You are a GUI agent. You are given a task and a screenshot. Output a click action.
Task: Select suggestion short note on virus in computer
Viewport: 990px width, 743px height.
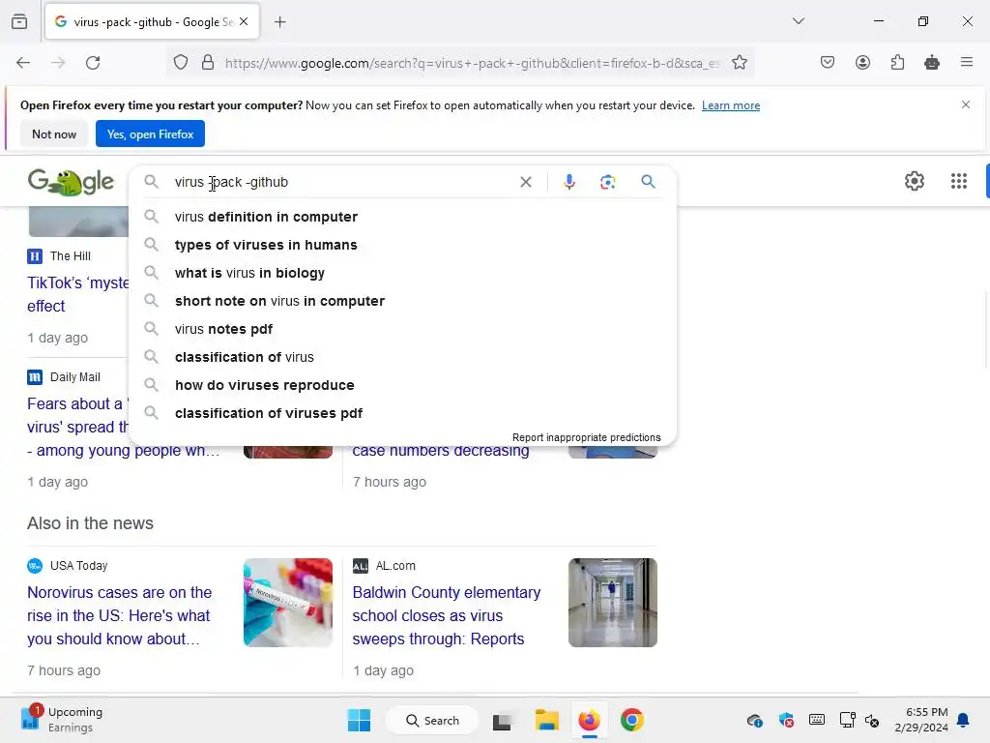(403, 302)
